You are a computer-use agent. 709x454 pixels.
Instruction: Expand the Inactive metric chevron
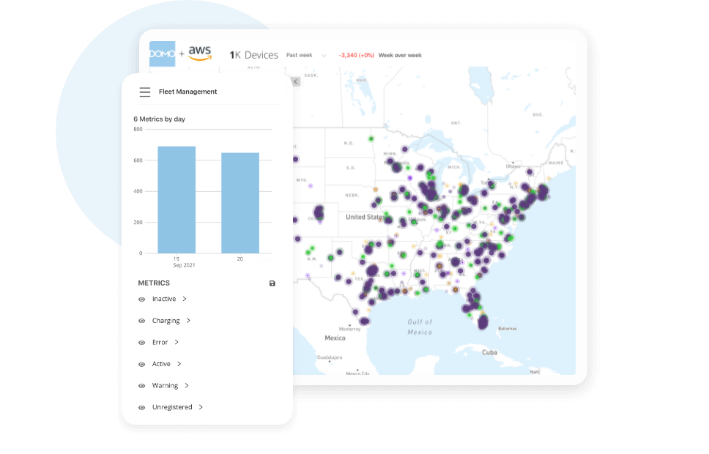pos(185,299)
